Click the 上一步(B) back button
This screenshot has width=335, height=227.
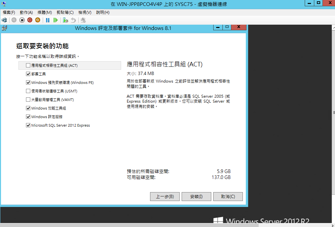coord(165,196)
